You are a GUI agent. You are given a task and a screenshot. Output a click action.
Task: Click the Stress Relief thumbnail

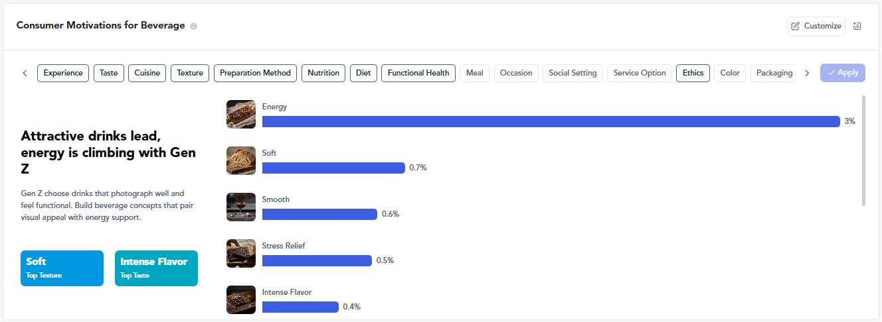pos(241,253)
